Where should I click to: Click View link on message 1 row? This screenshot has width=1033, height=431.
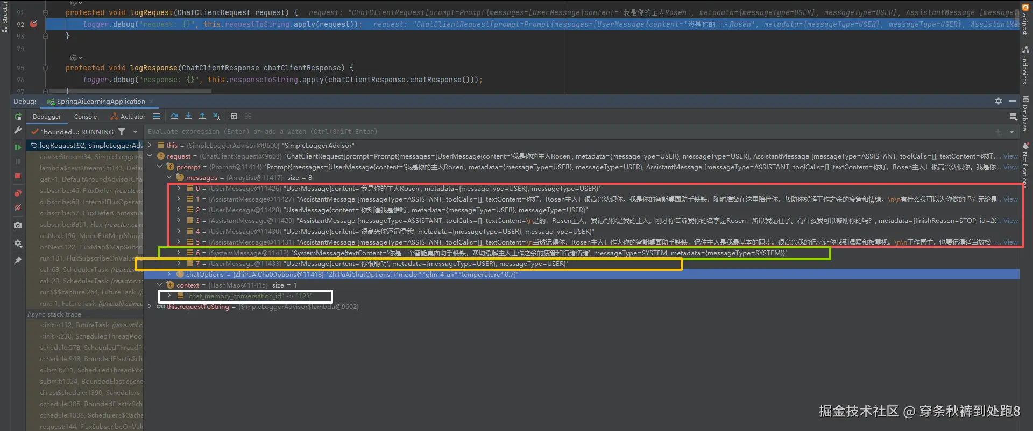(x=1010, y=199)
